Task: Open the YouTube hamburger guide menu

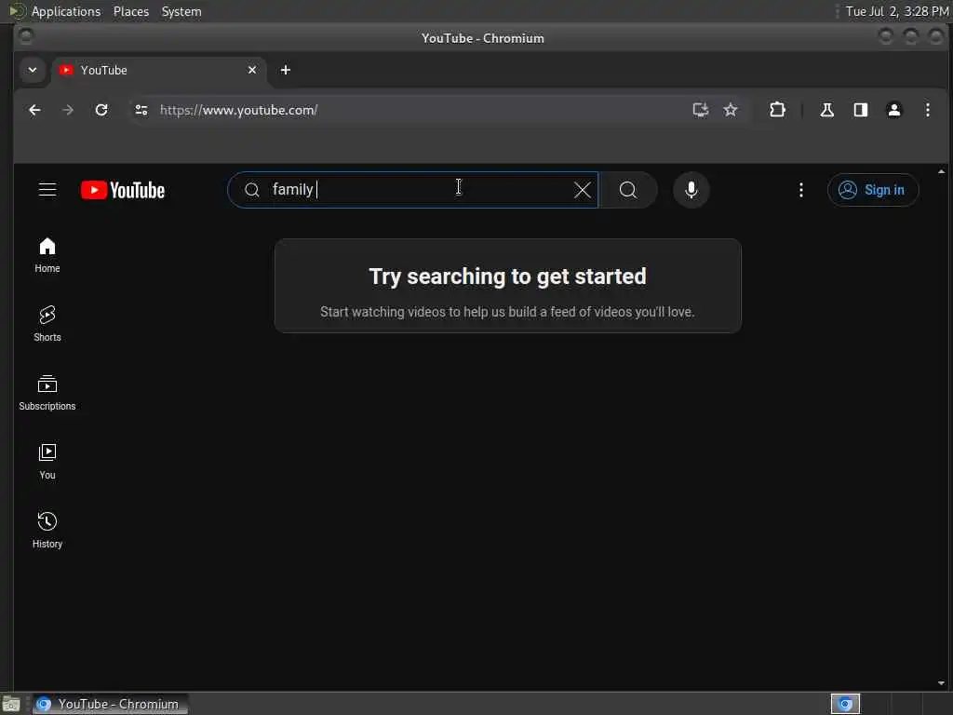Action: click(47, 190)
